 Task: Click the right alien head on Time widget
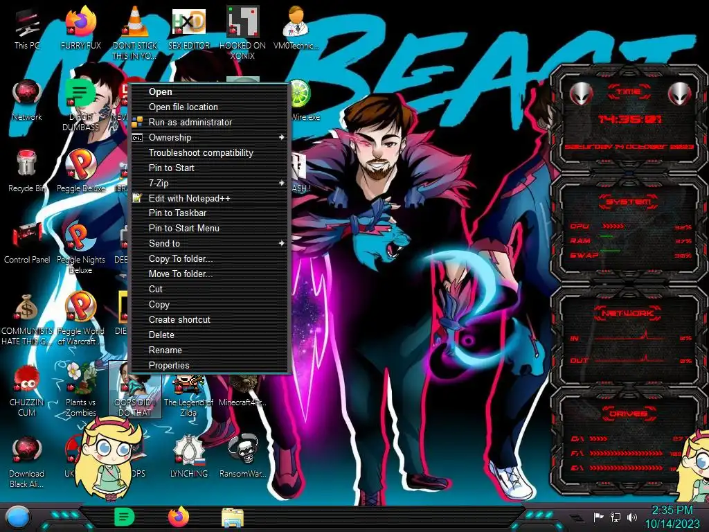(x=679, y=94)
